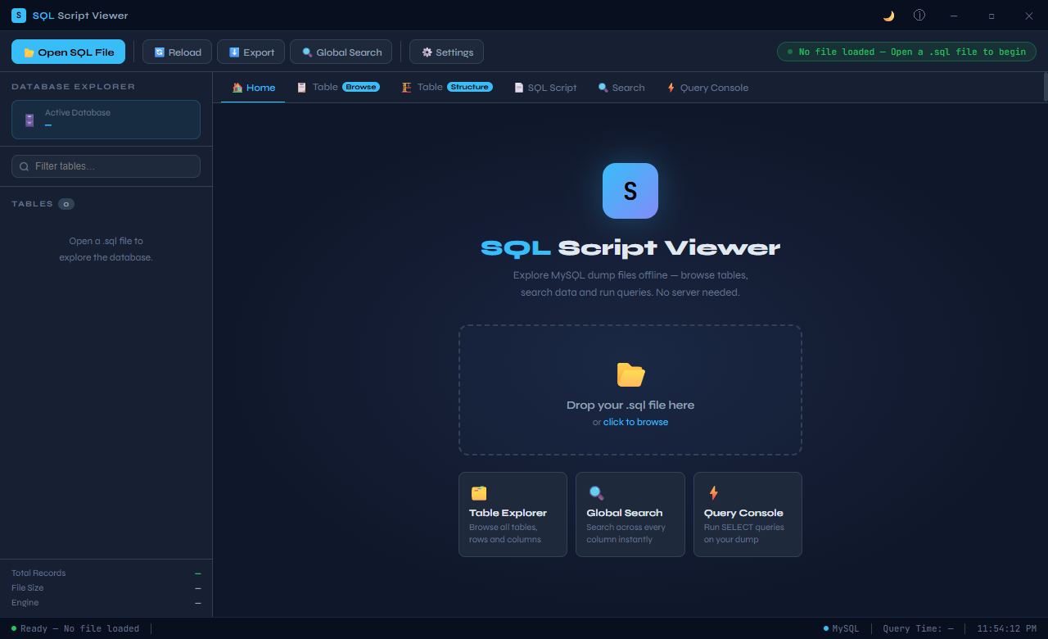Image resolution: width=1048 pixels, height=639 pixels.
Task: Click the Engine label in sidebar
Action: (x=25, y=603)
